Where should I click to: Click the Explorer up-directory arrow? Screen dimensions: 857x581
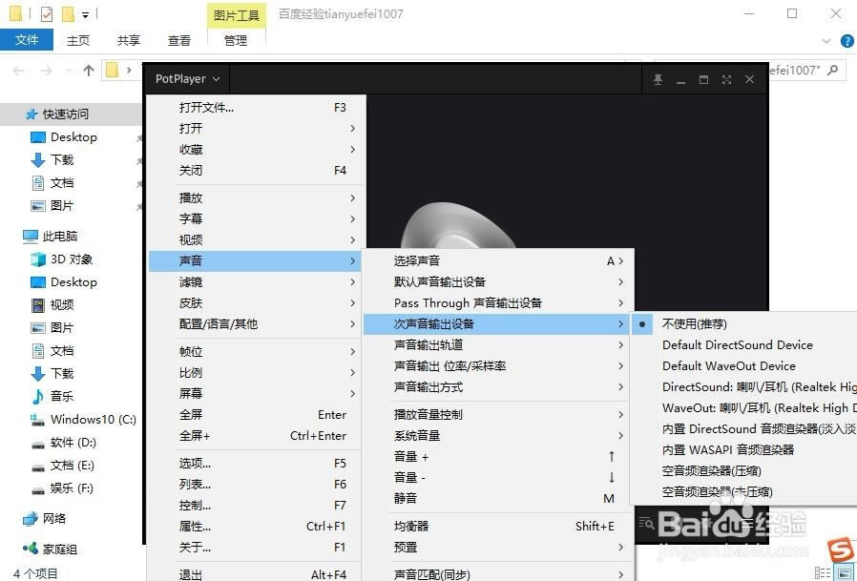pyautogui.click(x=89, y=71)
